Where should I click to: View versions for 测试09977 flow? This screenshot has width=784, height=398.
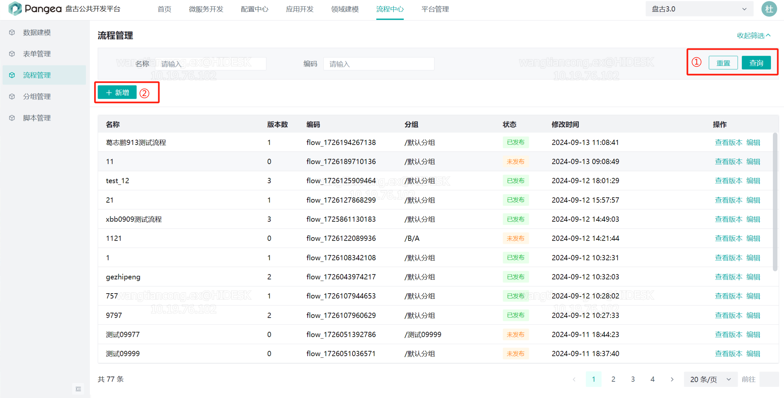pyautogui.click(x=728, y=335)
